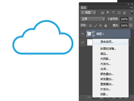
Task: Filter layers by pixel layer icon
Action: [x=102, y=13]
